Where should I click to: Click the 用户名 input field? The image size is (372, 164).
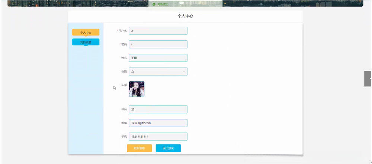coord(158,31)
